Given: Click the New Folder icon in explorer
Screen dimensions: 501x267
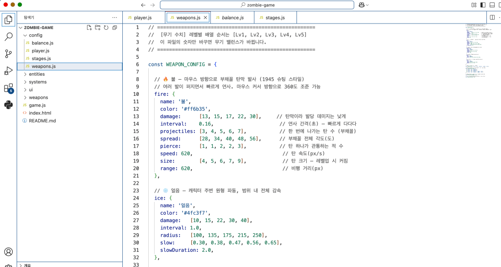Looking at the screenshot, I should point(97,27).
